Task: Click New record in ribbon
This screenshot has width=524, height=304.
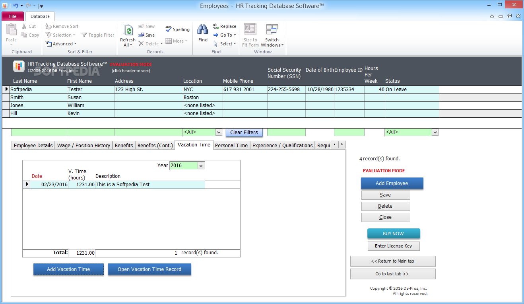Action: [146, 26]
